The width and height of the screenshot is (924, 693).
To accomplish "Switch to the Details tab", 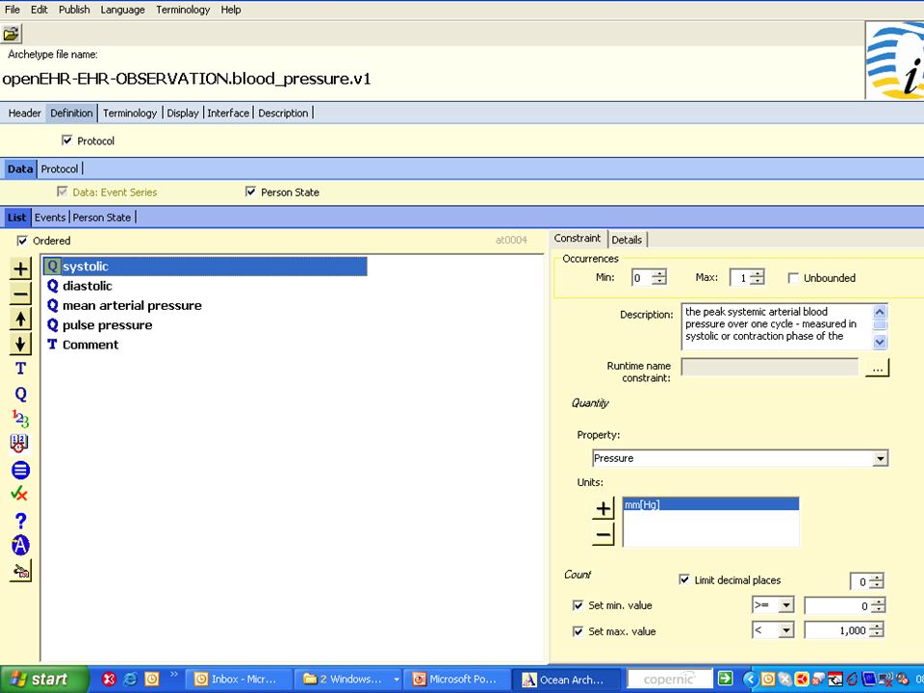I will coord(627,240).
